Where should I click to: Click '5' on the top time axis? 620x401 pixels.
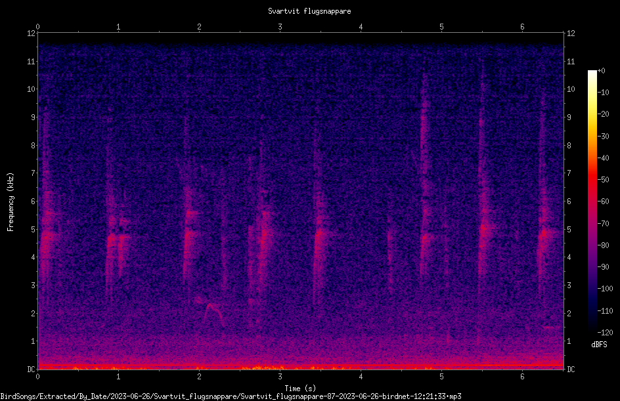441,27
